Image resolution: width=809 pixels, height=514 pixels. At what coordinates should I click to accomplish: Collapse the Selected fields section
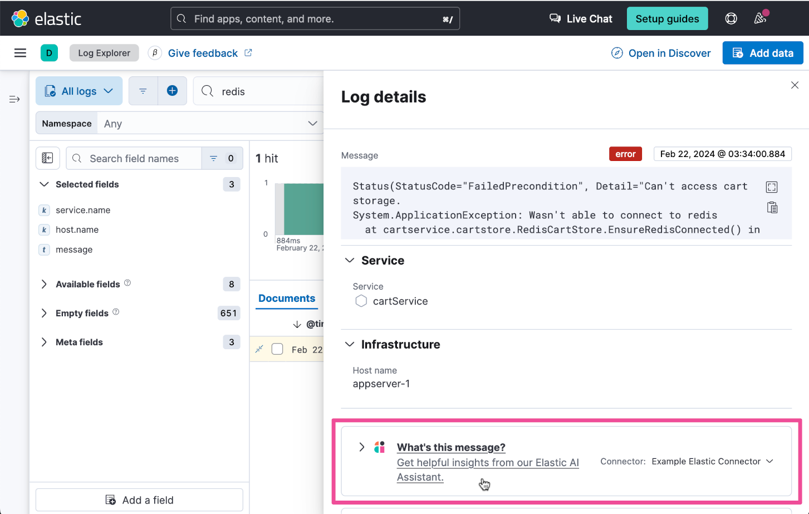(x=45, y=184)
